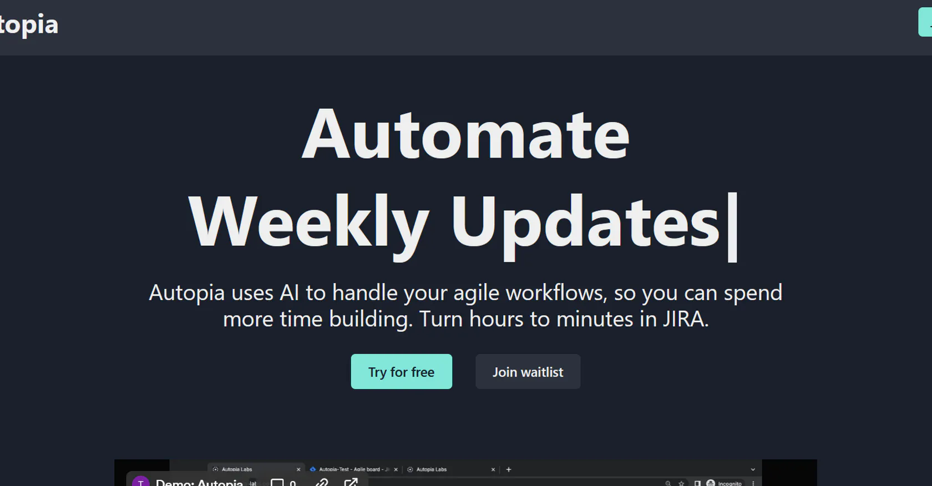The width and height of the screenshot is (932, 486).
Task: Click the Try for free button
Action: point(401,371)
